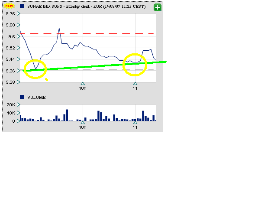This screenshot has width=277, height=222.
Task: Click the 9.76 price label
Action: pyautogui.click(x=10, y=13)
